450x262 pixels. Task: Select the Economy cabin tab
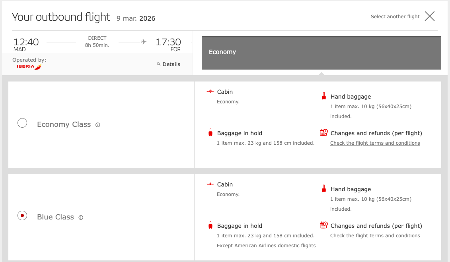point(321,53)
